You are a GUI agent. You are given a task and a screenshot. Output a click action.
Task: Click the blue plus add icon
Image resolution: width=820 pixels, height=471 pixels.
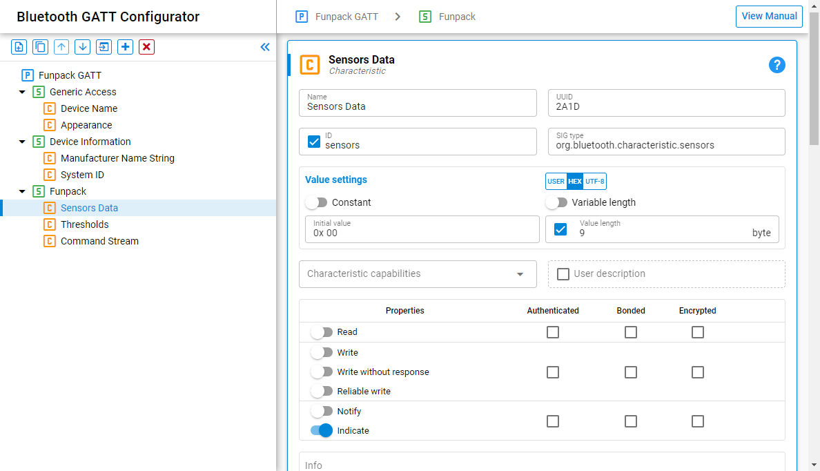click(125, 47)
